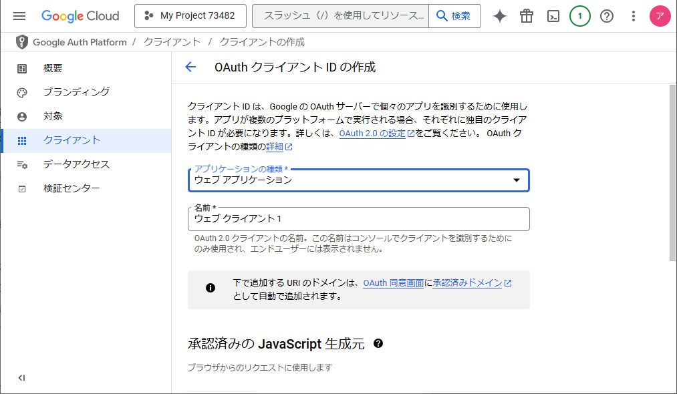Image resolution: width=677 pixels, height=394 pixels.
Task: Click the 名前 input field
Action: pos(359,219)
